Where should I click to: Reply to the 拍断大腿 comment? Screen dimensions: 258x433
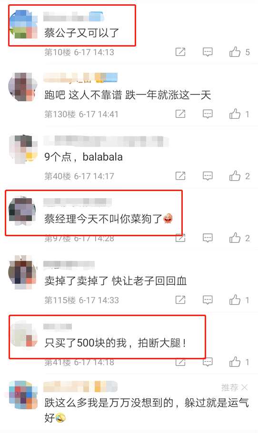point(208,362)
